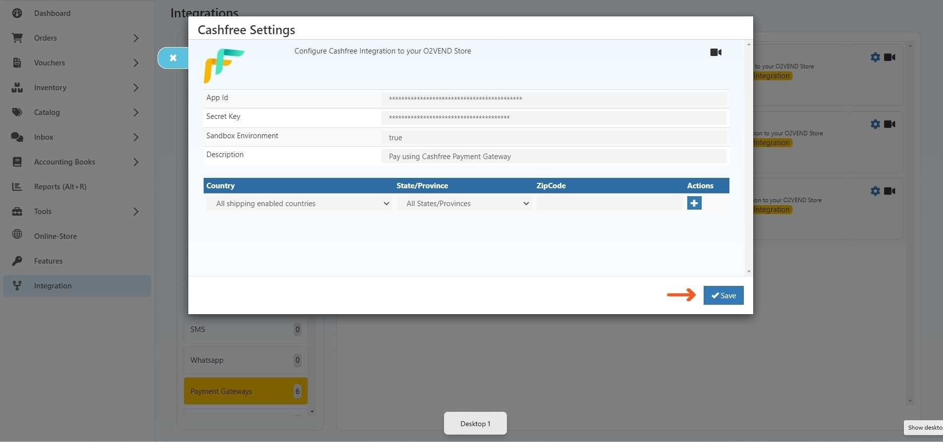Viewport: 943px width, 442px height.
Task: Open the Country dropdown
Action: point(299,204)
